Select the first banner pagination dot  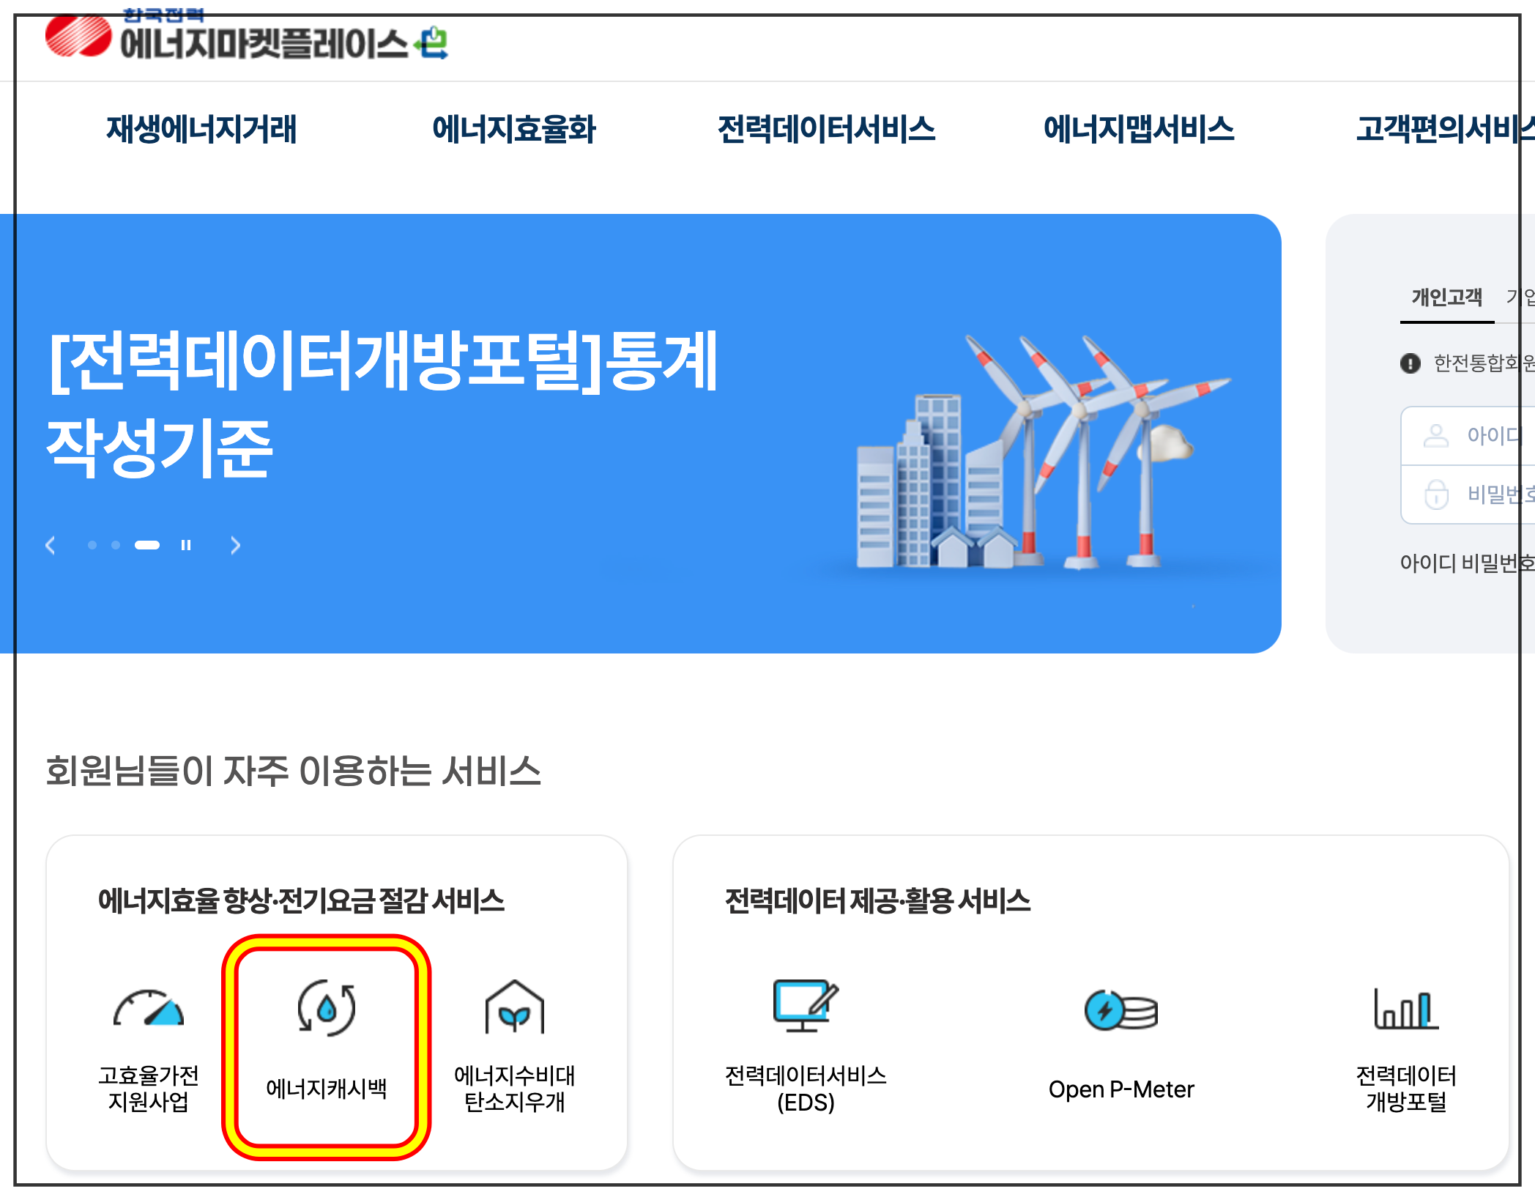[x=92, y=545]
